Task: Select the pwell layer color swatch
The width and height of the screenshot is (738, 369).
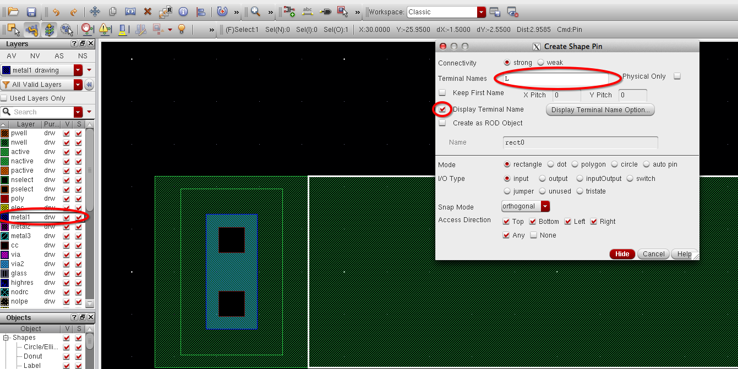Action: [x=5, y=133]
